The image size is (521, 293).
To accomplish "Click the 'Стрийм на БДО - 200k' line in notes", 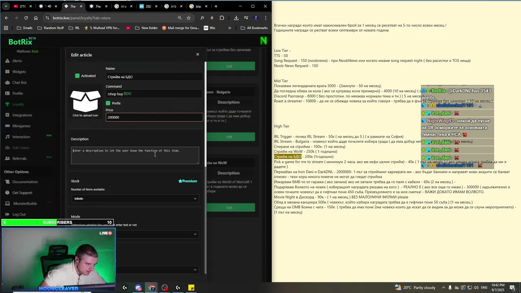I will [304, 157].
